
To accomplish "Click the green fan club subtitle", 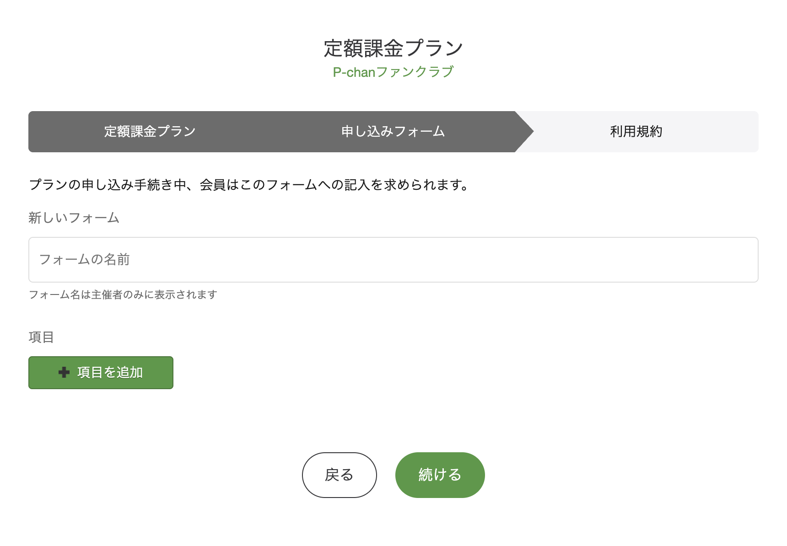I will (393, 71).
